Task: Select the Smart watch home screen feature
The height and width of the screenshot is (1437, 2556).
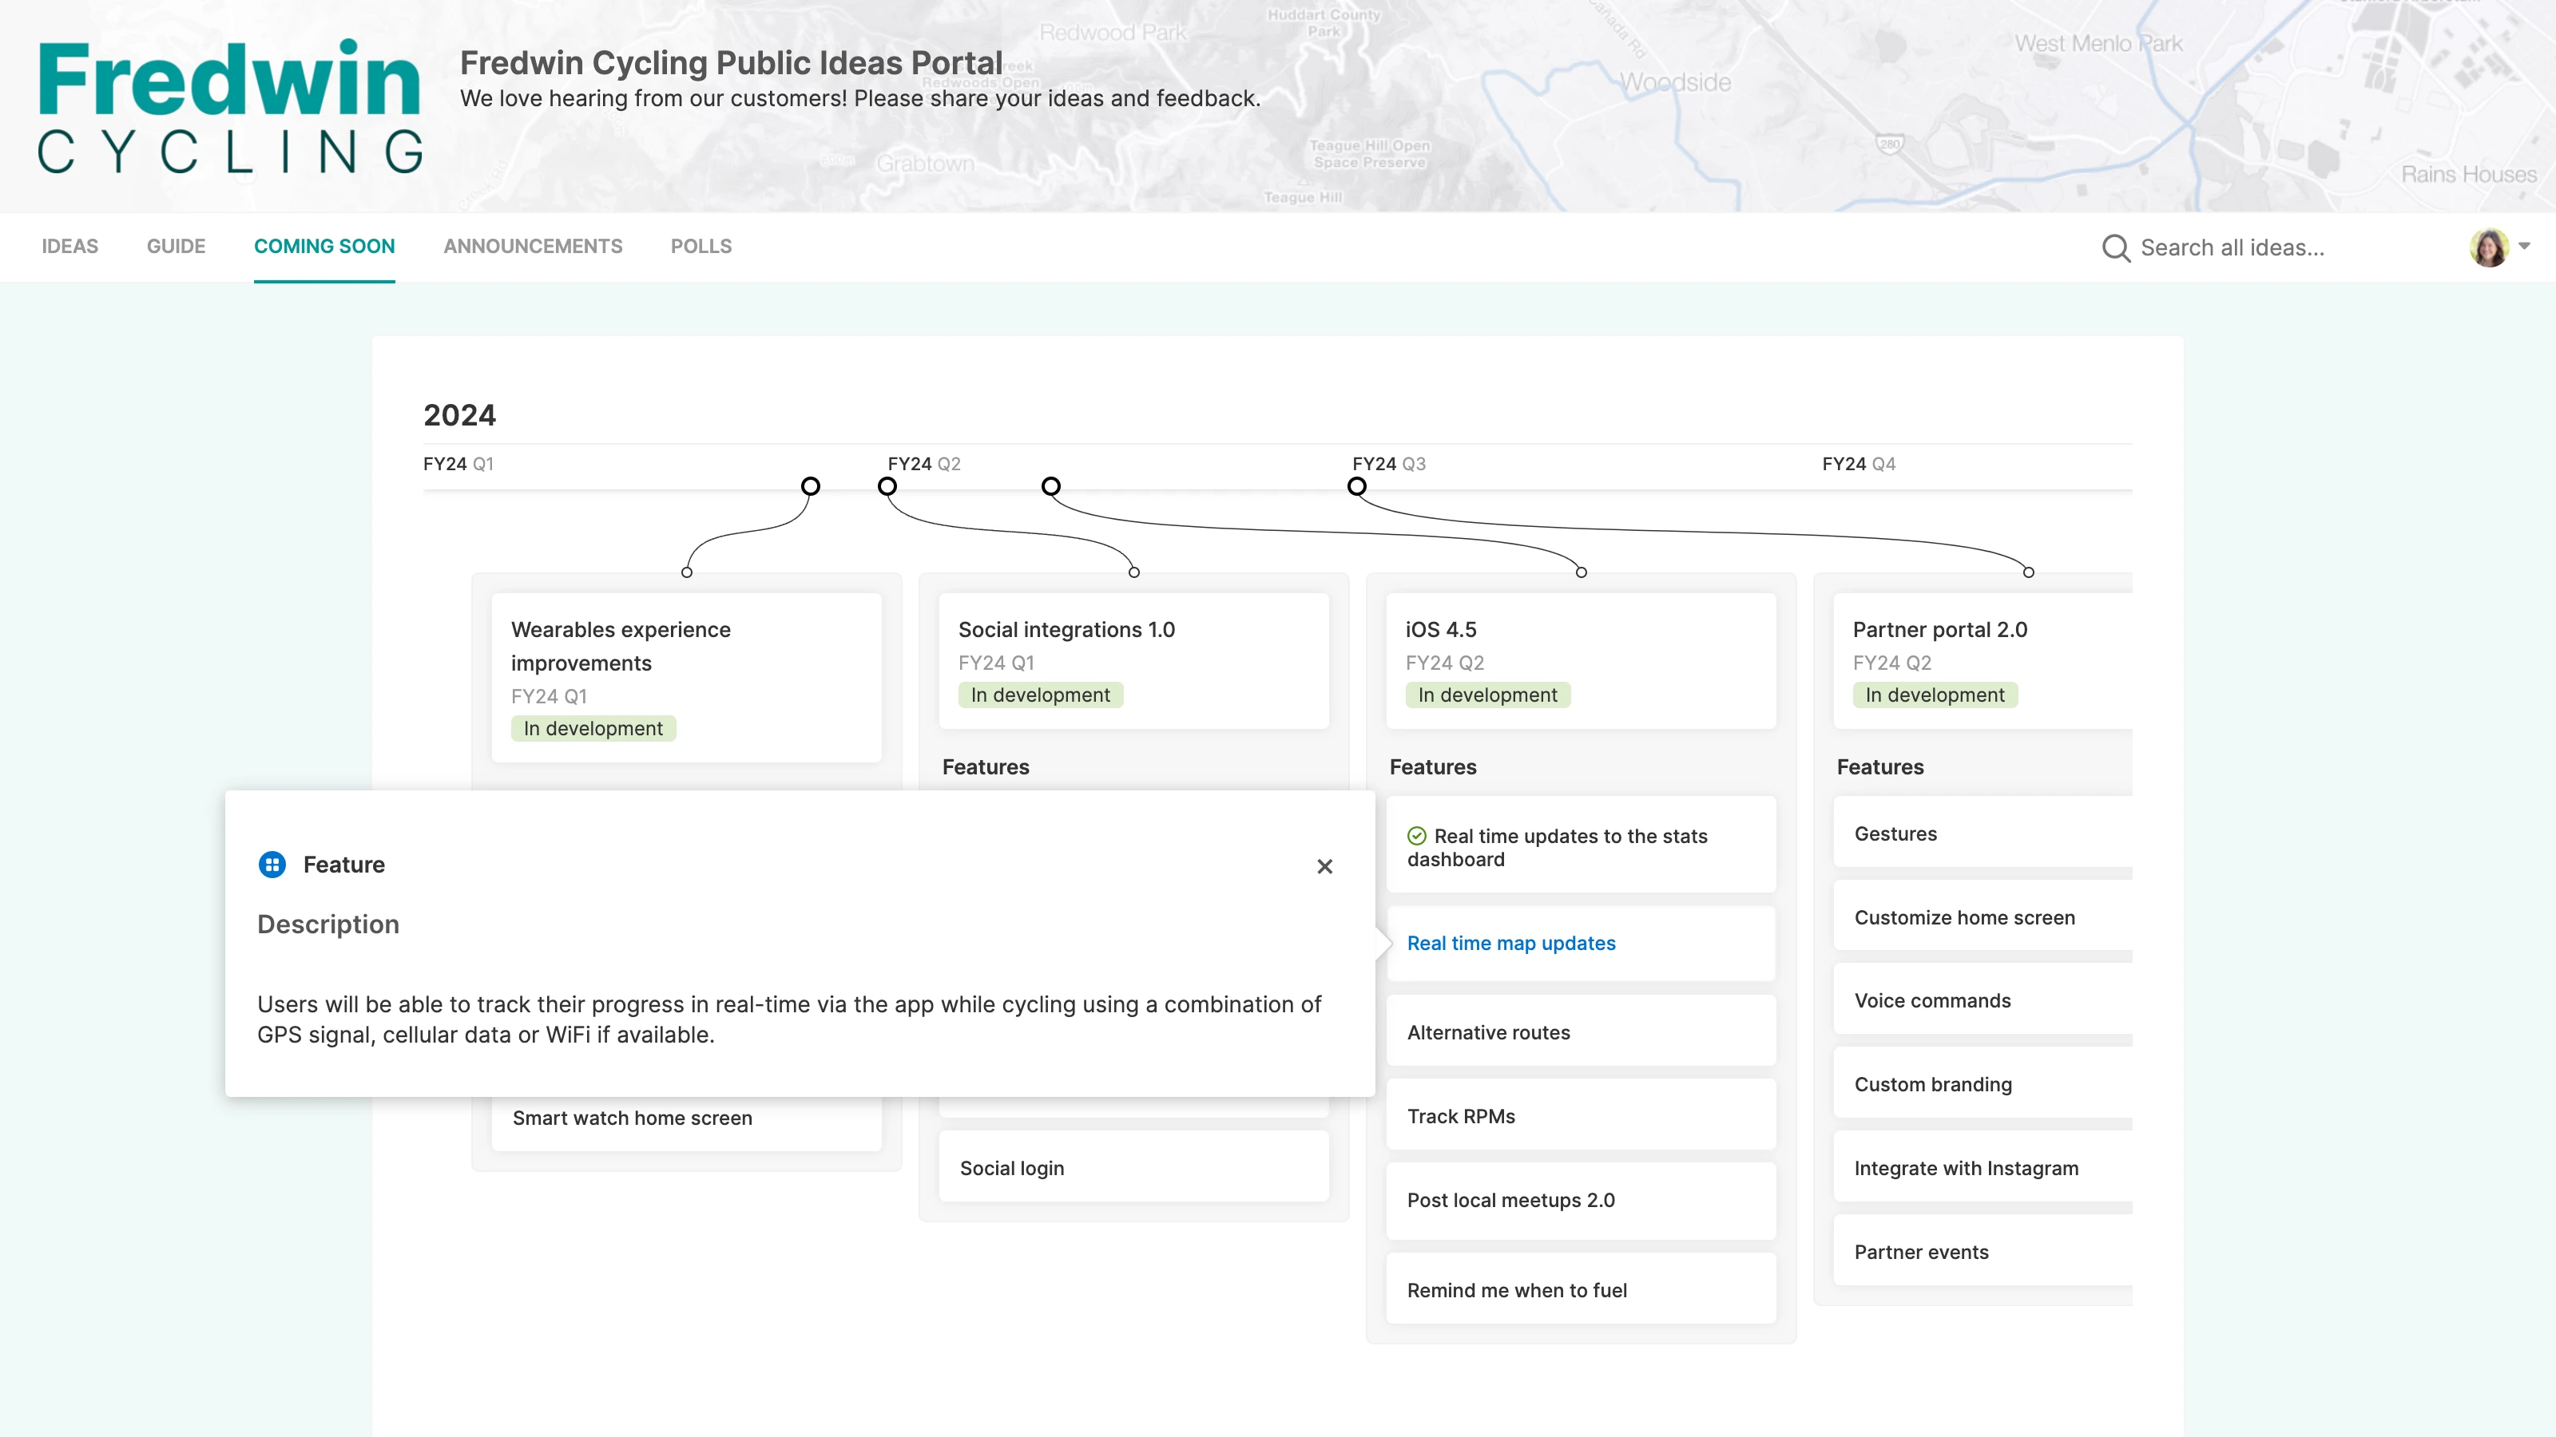Action: (685, 1118)
